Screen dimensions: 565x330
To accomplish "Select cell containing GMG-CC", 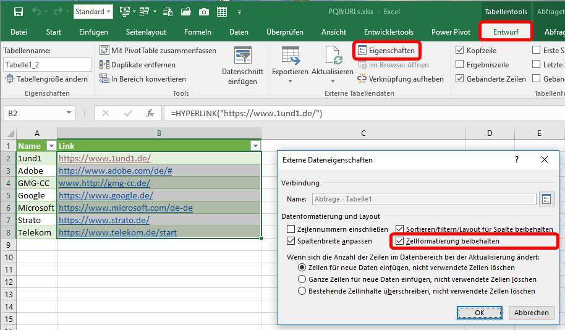I will [36, 183].
